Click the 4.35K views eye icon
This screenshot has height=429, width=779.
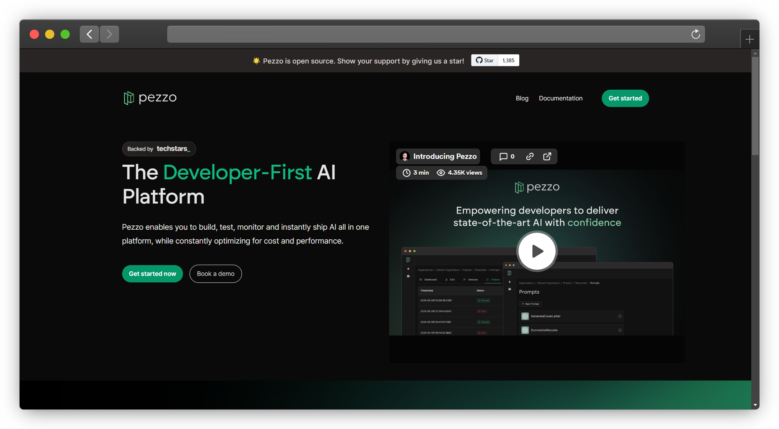[441, 173]
